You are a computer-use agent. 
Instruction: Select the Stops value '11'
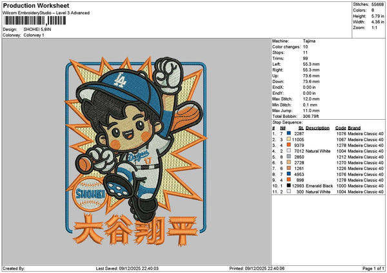305,53
